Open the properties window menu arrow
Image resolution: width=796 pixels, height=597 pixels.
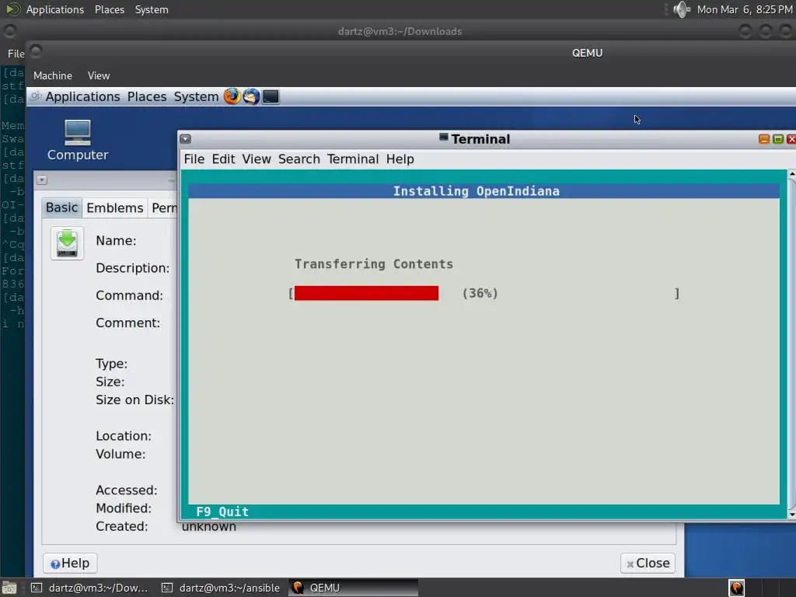pyautogui.click(x=42, y=180)
